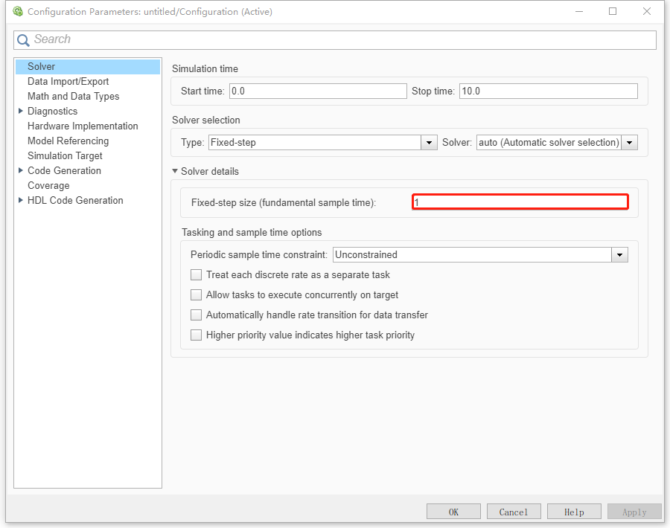Click the Cancel button

click(514, 512)
